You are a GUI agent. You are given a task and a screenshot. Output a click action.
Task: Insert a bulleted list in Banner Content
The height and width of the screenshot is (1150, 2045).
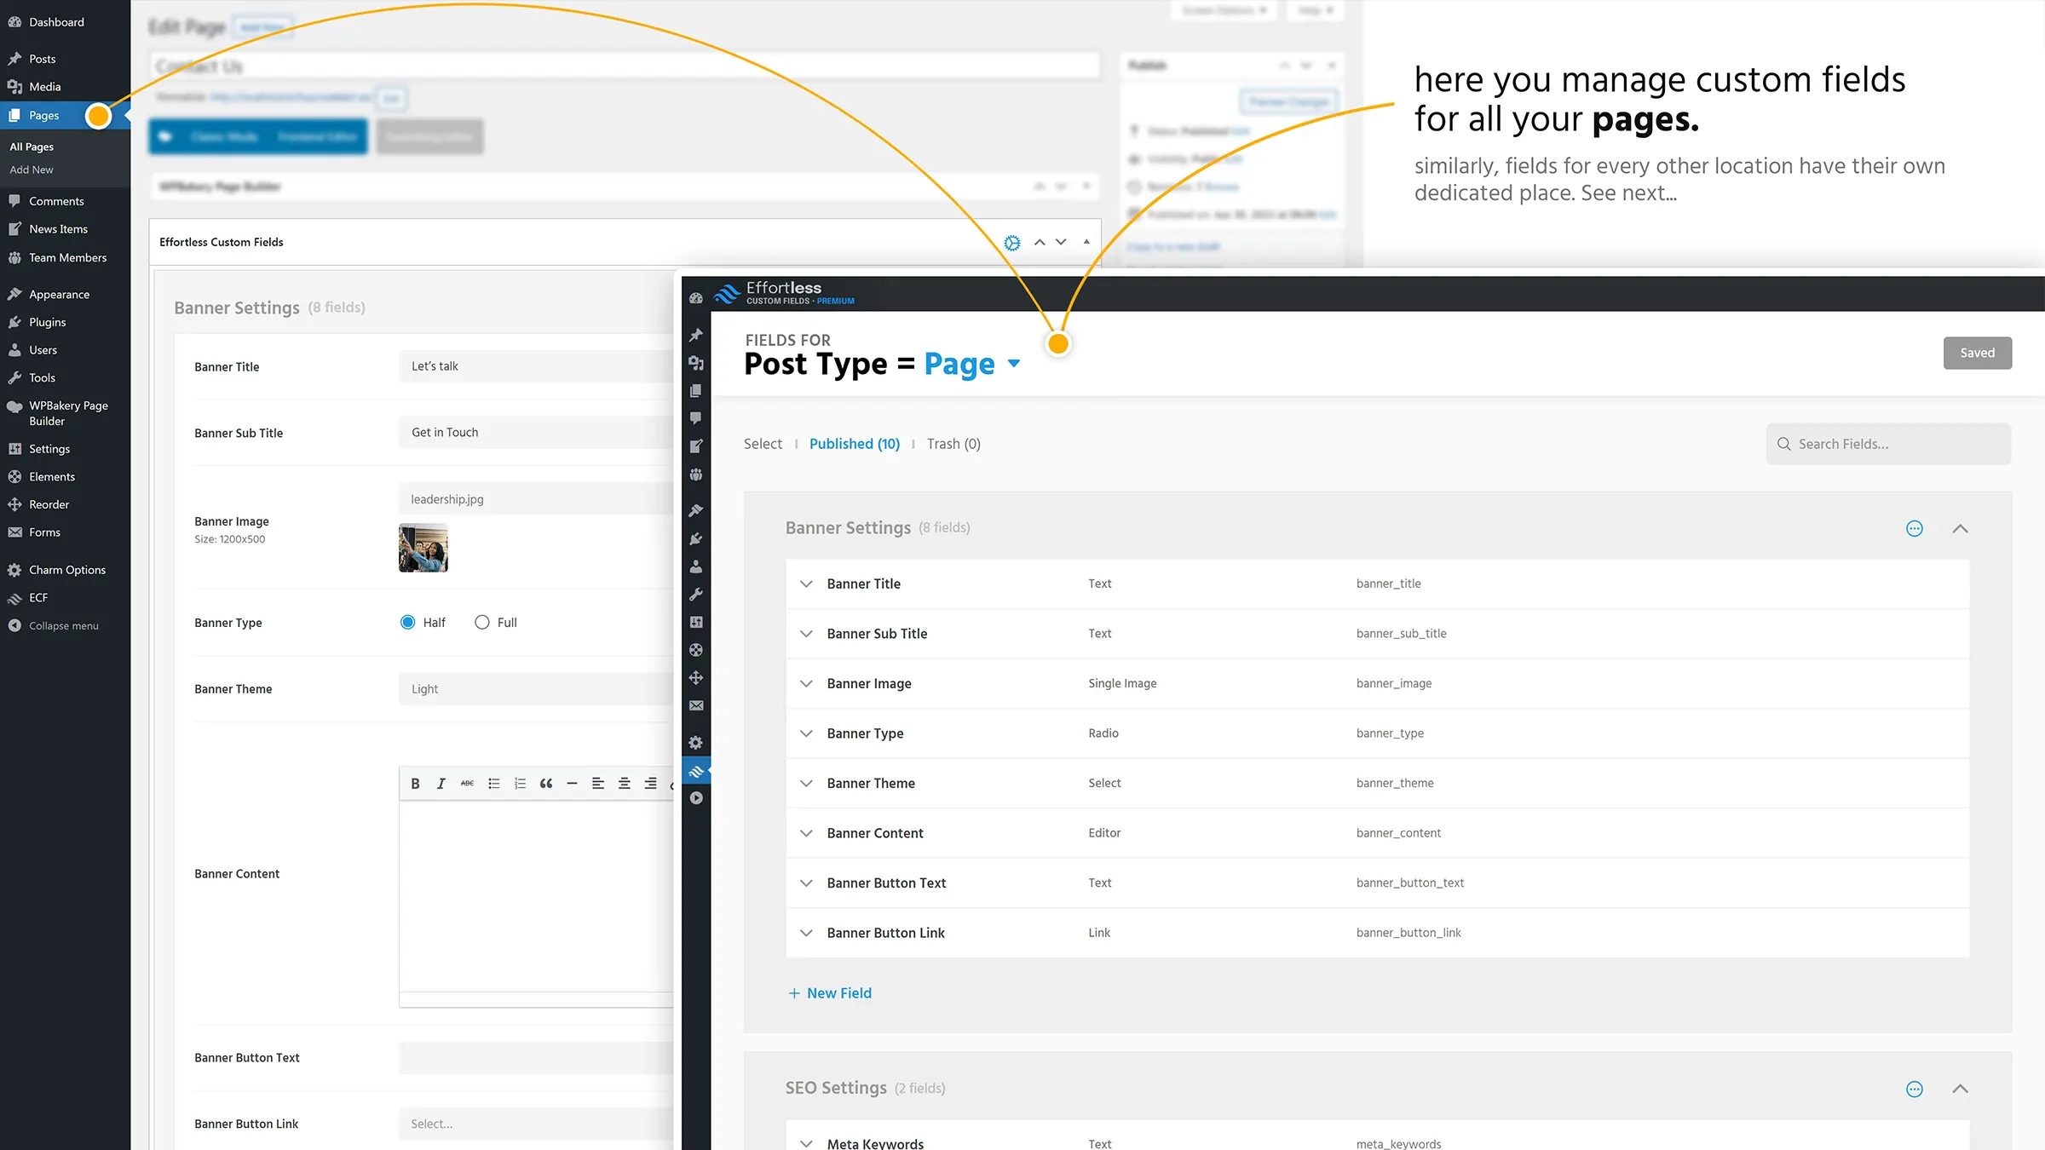pos(493,783)
